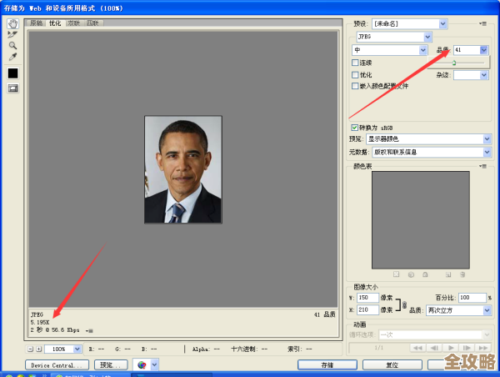Viewport: 500px width, 377px height.
Task: Uncheck 转换为 sRGB checkbox
Action: [355, 127]
